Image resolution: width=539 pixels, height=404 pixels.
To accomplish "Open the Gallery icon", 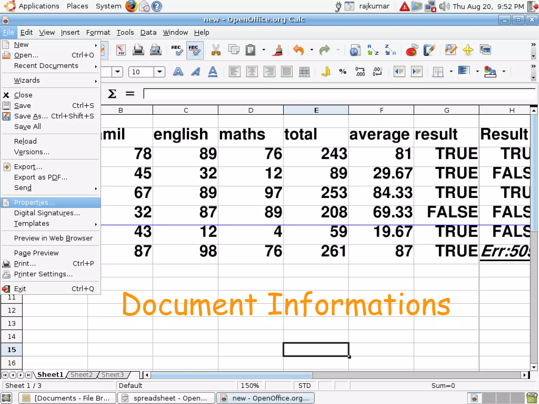I will [485, 50].
